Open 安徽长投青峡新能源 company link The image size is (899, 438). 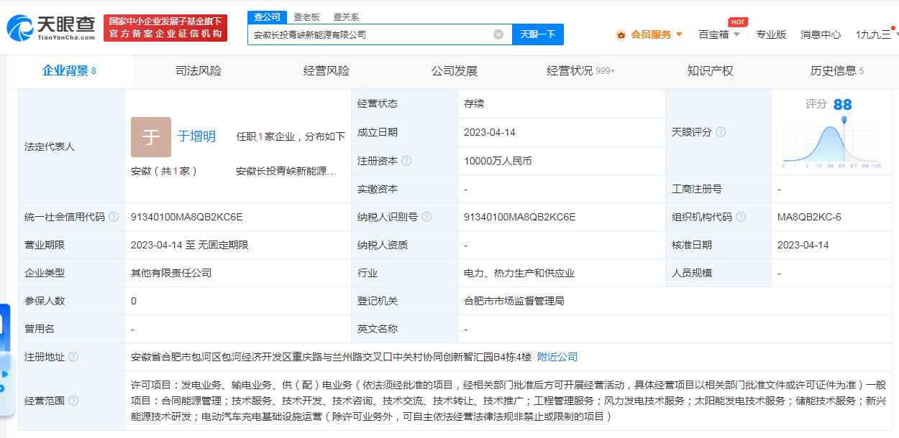pyautogui.click(x=286, y=171)
